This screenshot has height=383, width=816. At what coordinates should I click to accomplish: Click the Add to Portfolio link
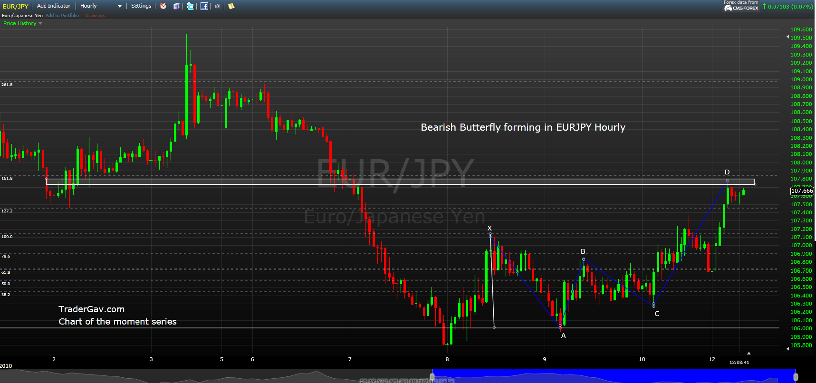tap(62, 16)
